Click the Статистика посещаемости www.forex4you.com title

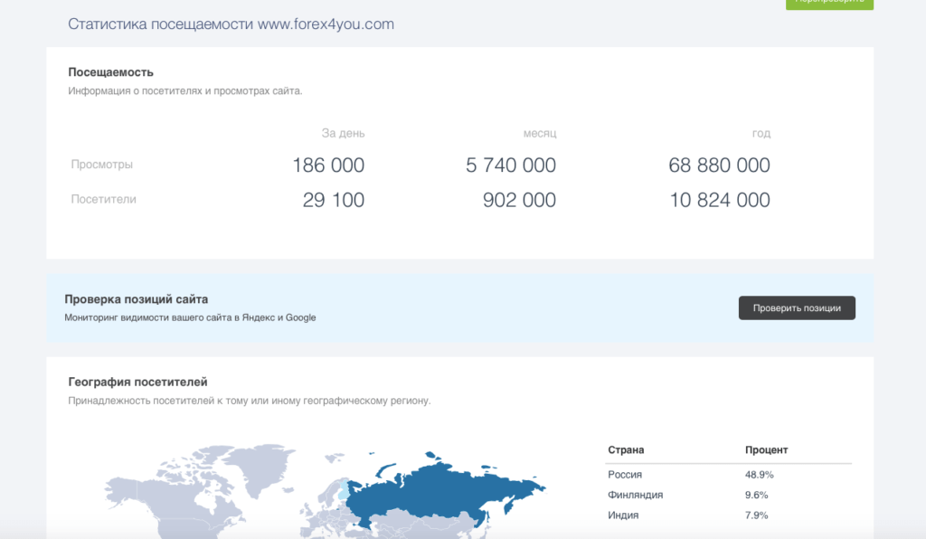click(x=231, y=24)
